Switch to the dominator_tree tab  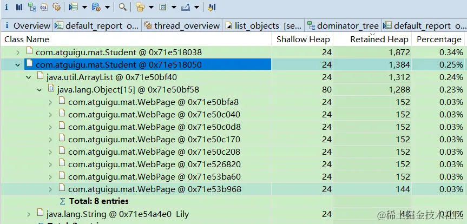(343, 26)
